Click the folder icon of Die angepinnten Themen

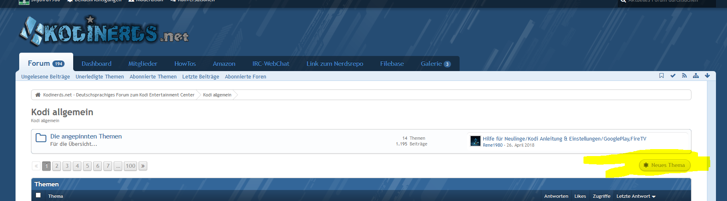click(41, 138)
